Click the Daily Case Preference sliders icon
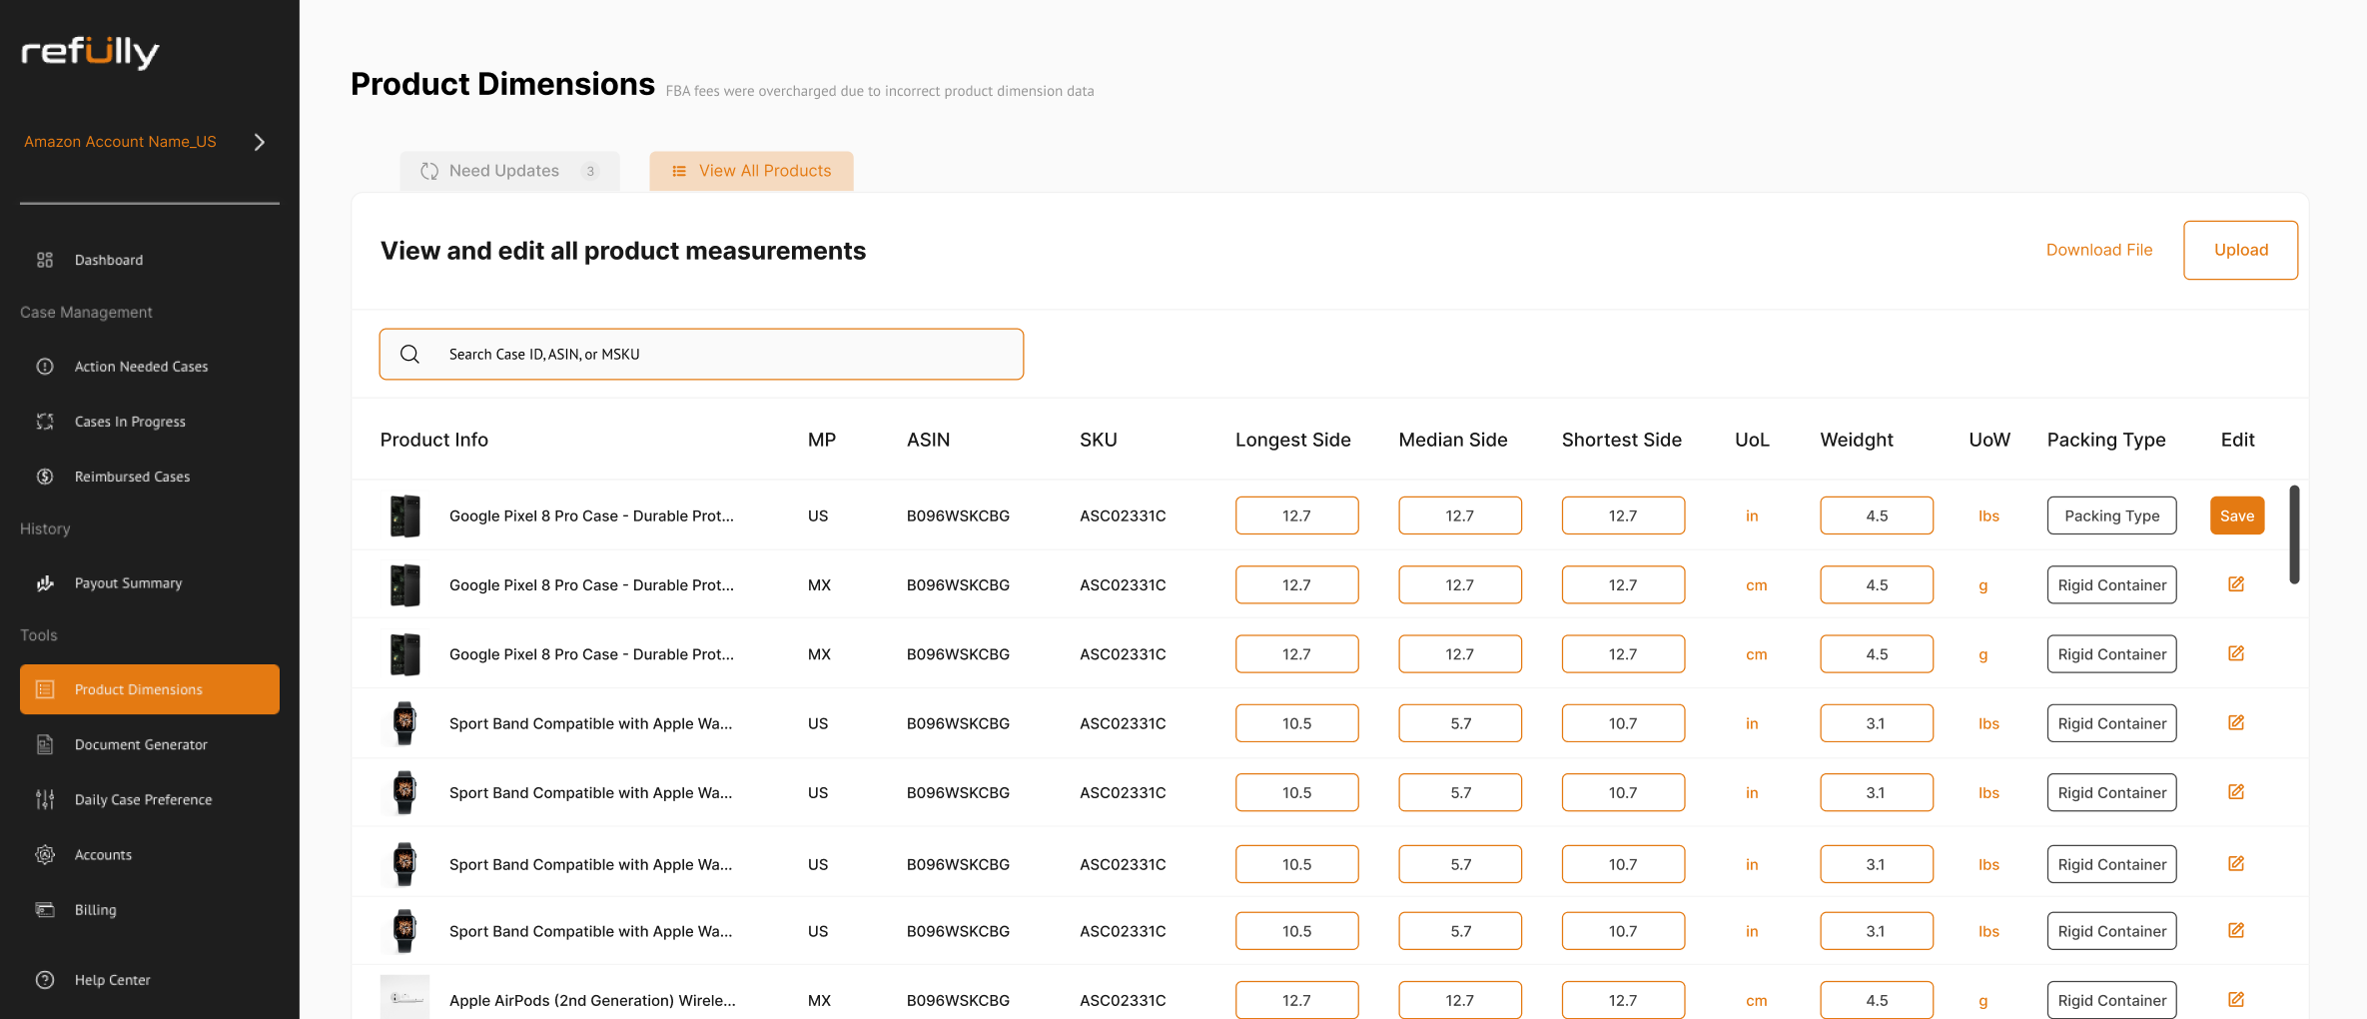 [x=45, y=799]
